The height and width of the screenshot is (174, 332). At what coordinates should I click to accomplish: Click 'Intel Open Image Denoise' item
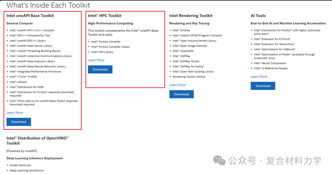(x=189, y=46)
